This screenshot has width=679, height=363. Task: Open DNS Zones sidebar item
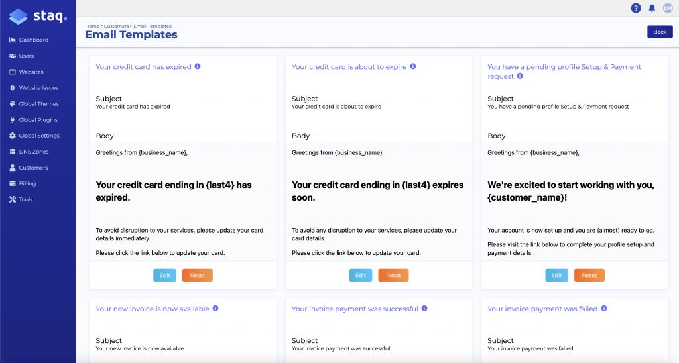(33, 152)
